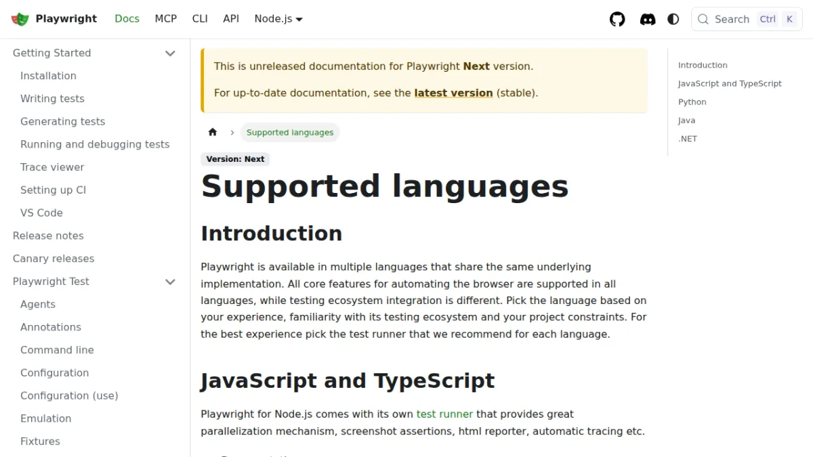Open the Node.js language dropdown
Screen dimensions: 813x457
[x=278, y=19]
